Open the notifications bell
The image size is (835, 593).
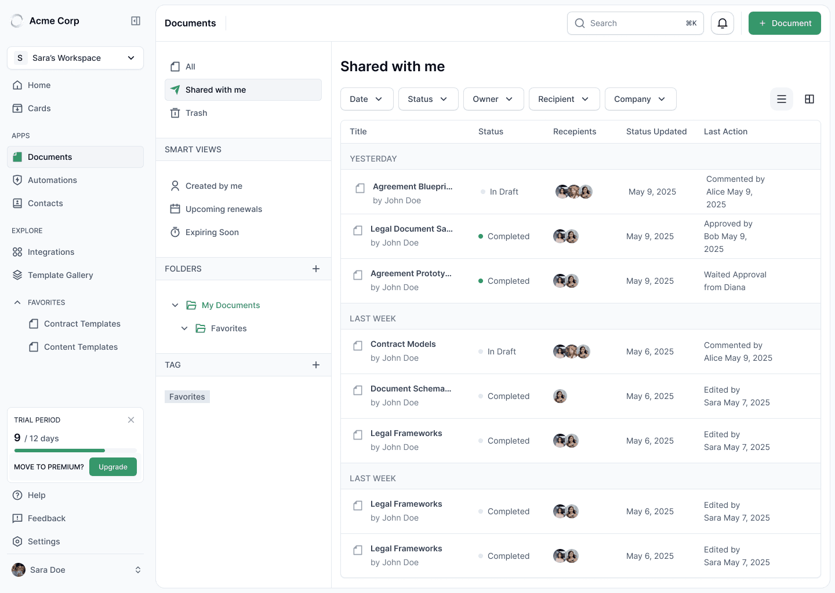pos(723,23)
